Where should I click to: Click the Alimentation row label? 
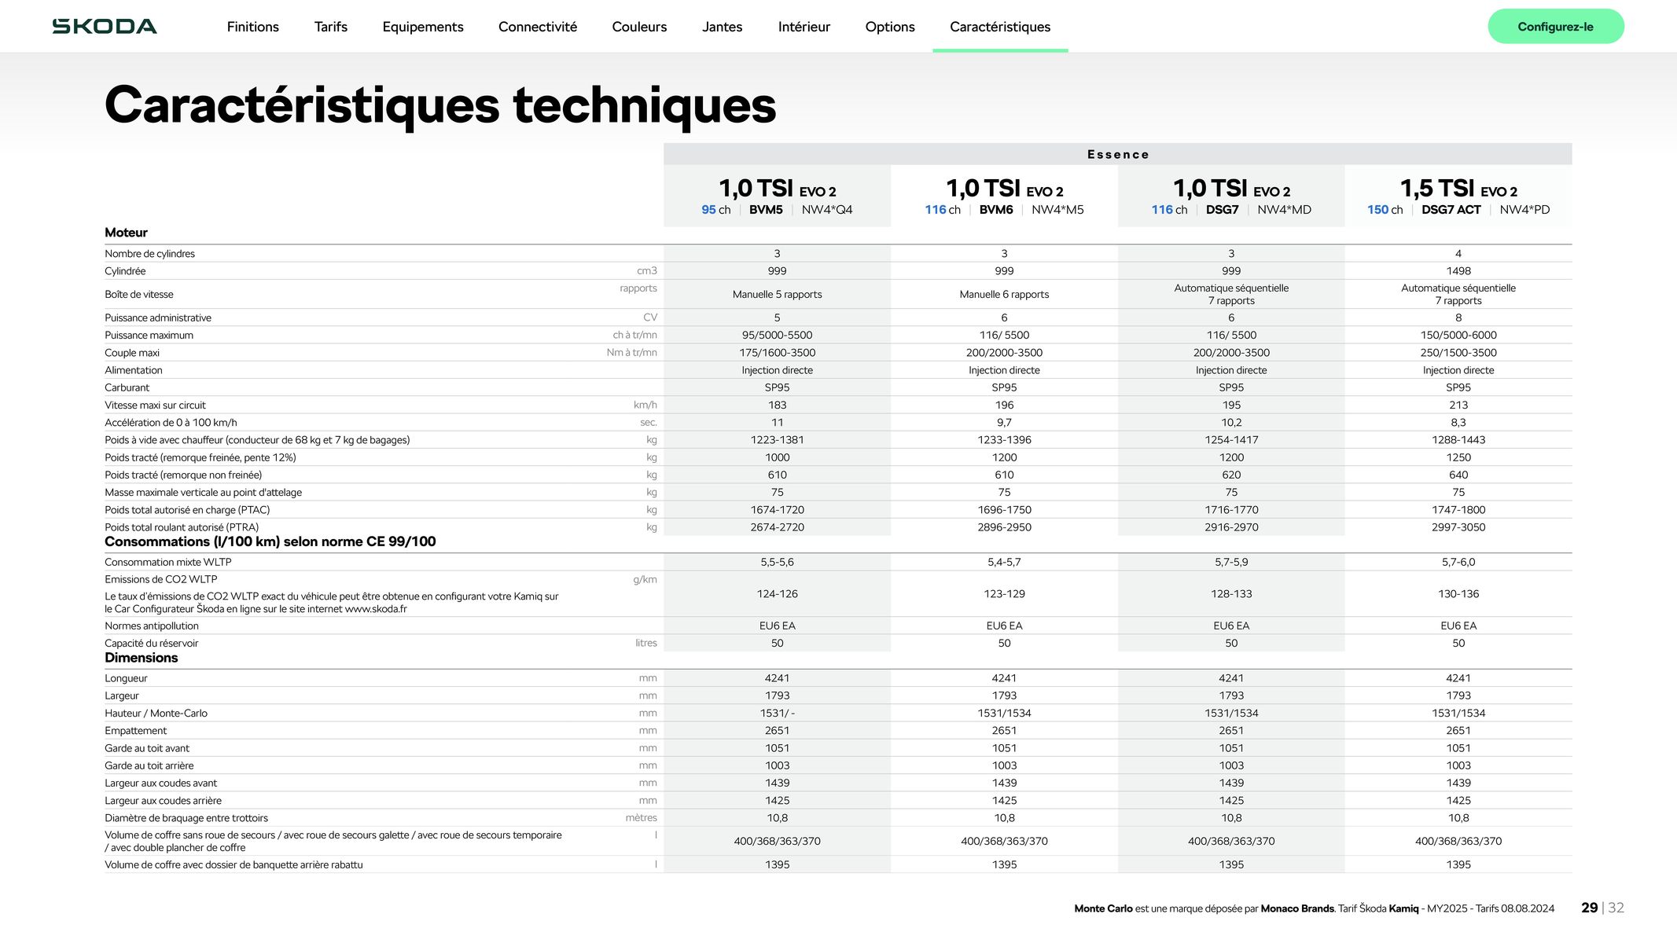coord(134,370)
